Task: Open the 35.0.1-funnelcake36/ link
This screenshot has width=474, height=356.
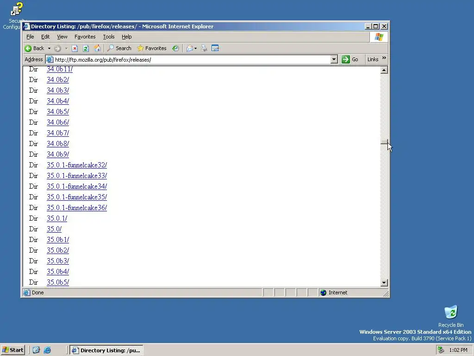Action: pyautogui.click(x=77, y=208)
